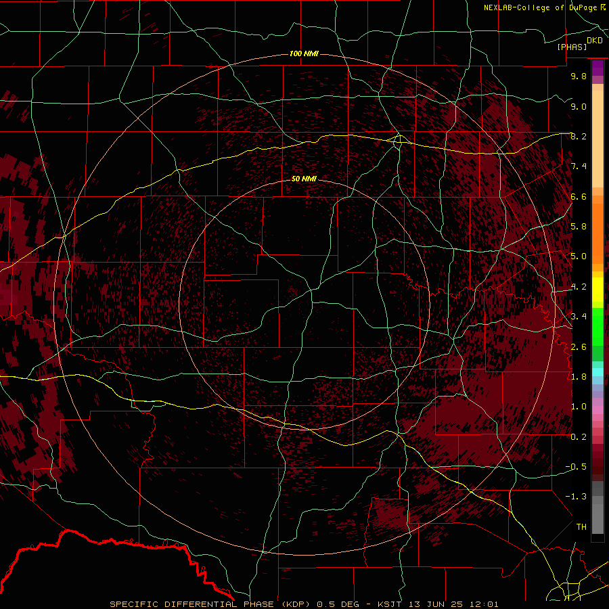Click the TH threshold legend label
609x609 pixels.
[x=581, y=527]
